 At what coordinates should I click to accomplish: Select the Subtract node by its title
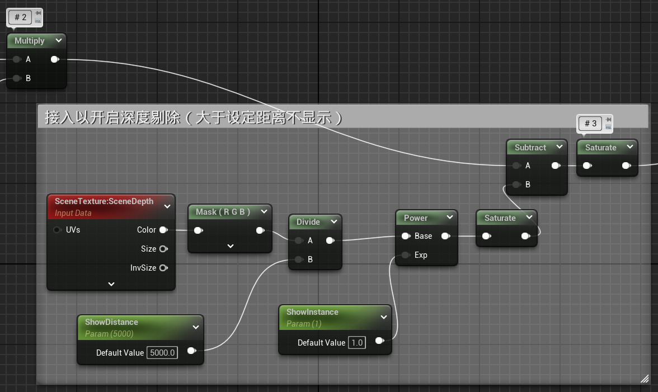tap(530, 148)
